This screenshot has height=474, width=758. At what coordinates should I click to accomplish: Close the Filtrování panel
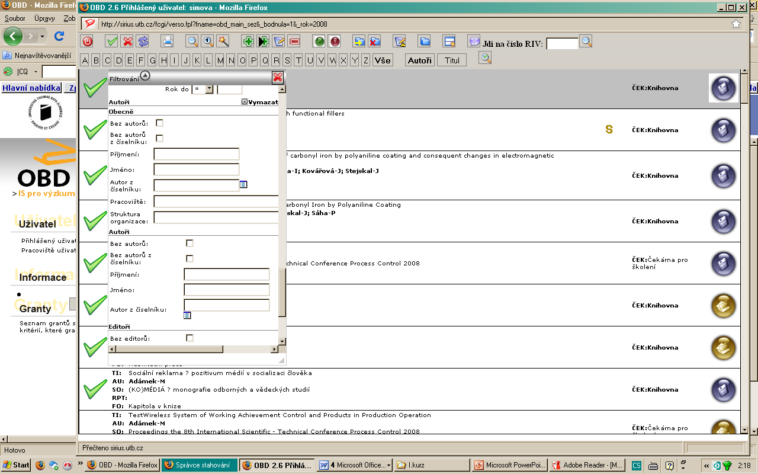278,78
